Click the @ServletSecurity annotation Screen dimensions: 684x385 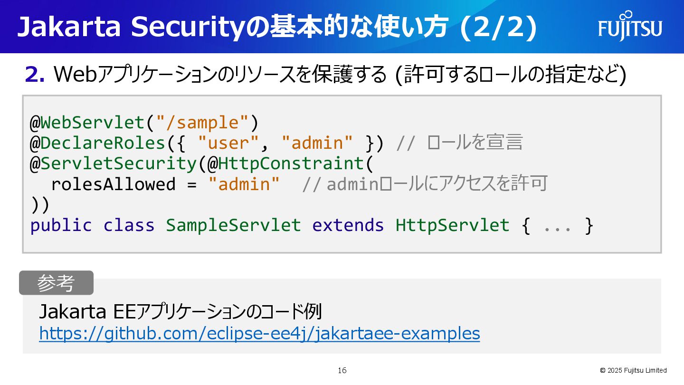click(x=113, y=164)
